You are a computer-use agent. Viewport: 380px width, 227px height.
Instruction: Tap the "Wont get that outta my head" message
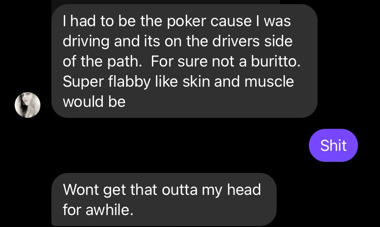pyautogui.click(x=164, y=199)
